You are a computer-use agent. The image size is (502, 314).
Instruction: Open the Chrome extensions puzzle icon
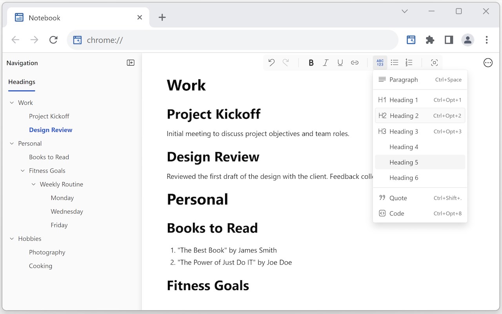point(430,40)
